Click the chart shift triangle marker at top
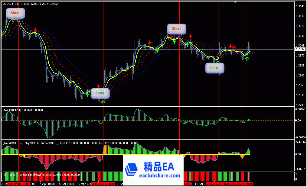The width and height of the screenshot is (307, 187). pos(235,2)
